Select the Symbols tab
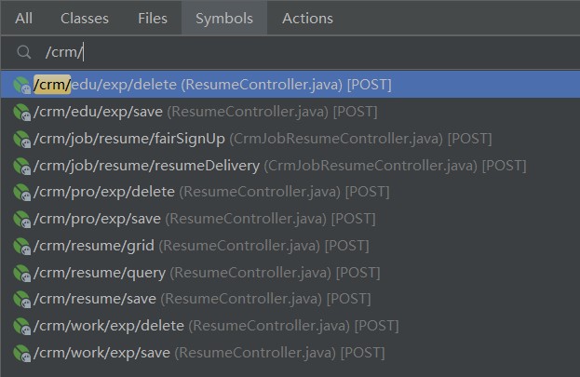The image size is (580, 377). pyautogui.click(x=224, y=18)
